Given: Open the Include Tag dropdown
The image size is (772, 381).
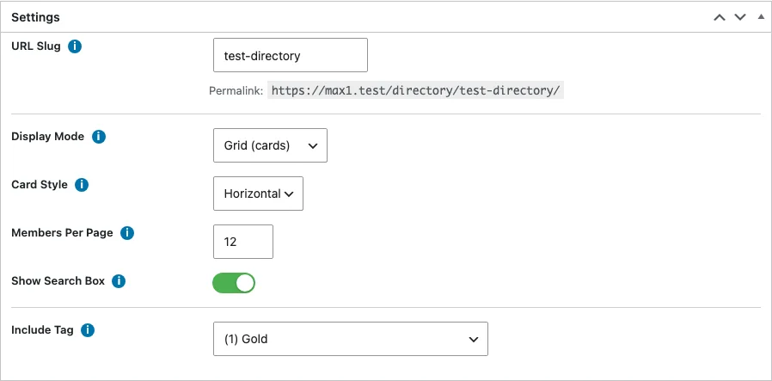Looking at the screenshot, I should click(x=351, y=339).
